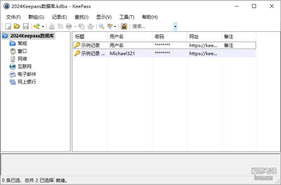The width and height of the screenshot is (281, 185).
Task: Click the 网上银行 percent icon
Action: 13,82
